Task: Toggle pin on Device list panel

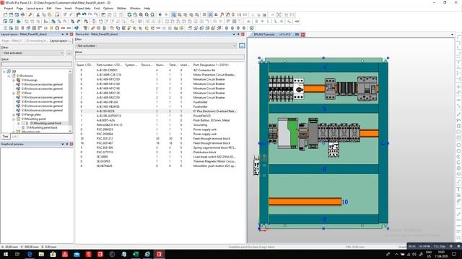Action: coord(238,35)
